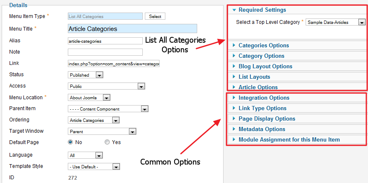The width and height of the screenshot is (368, 183).
Task: Open the Menu Location dropdown
Action: (89, 98)
